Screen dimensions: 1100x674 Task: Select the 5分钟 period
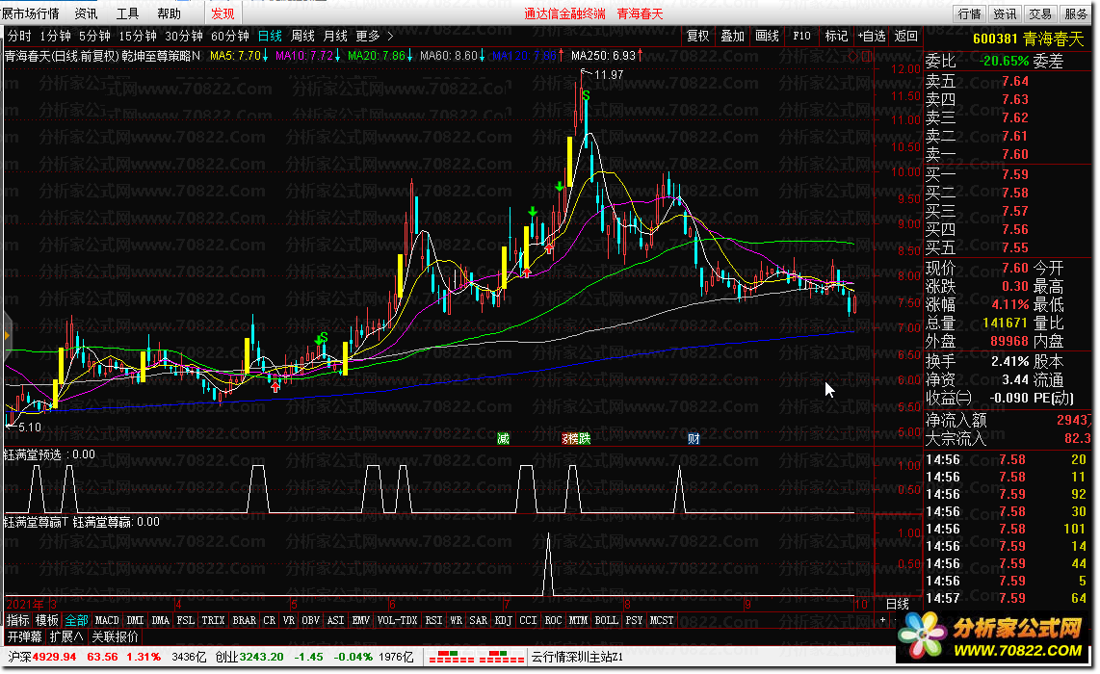[x=94, y=36]
